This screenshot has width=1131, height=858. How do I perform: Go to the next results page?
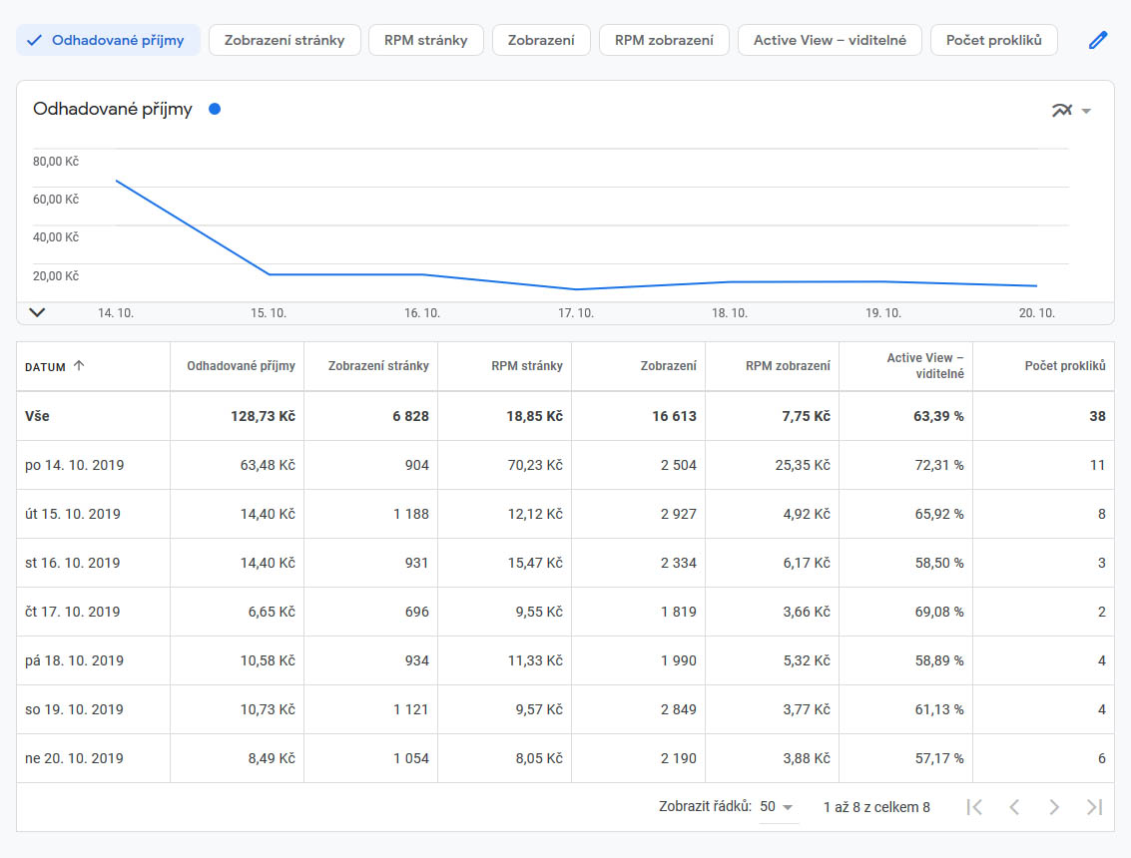(1054, 807)
